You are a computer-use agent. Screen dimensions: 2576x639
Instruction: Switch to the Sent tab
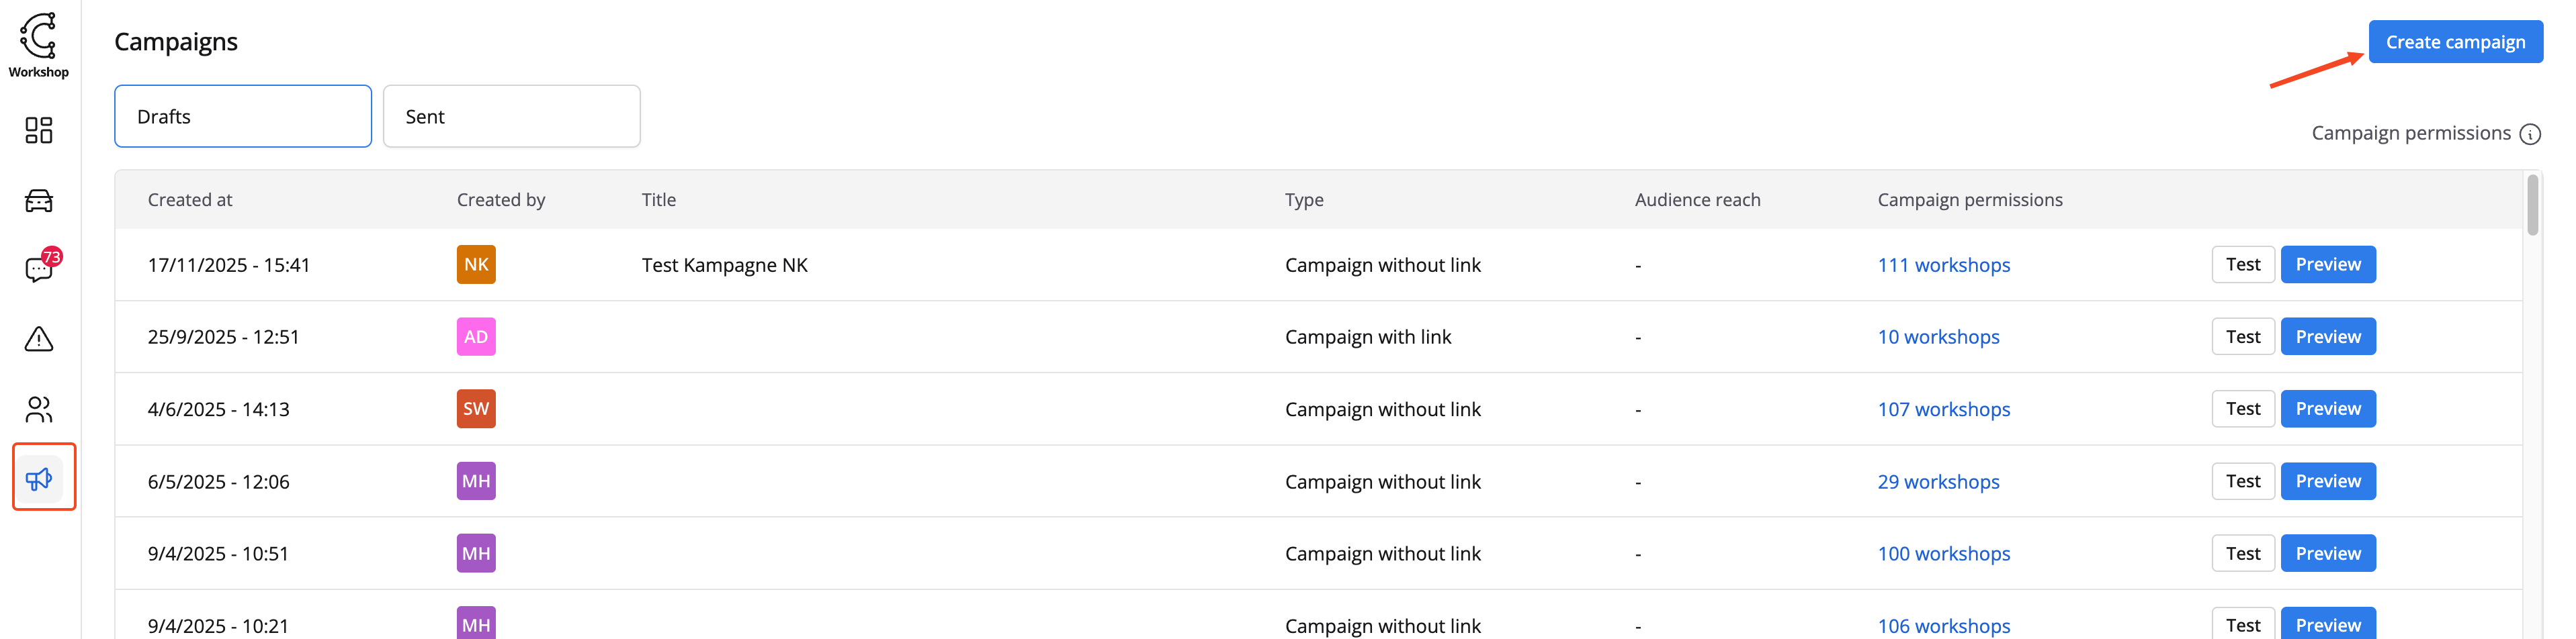point(511,117)
